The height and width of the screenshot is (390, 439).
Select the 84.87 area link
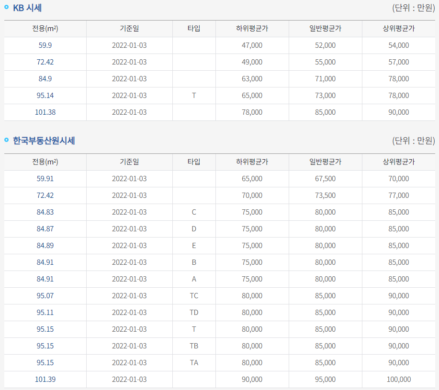coord(45,229)
